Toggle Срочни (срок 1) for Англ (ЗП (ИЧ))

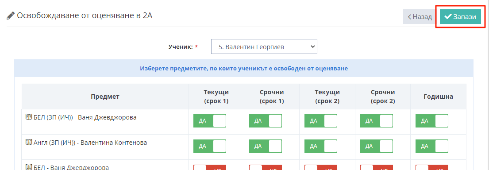point(266,146)
